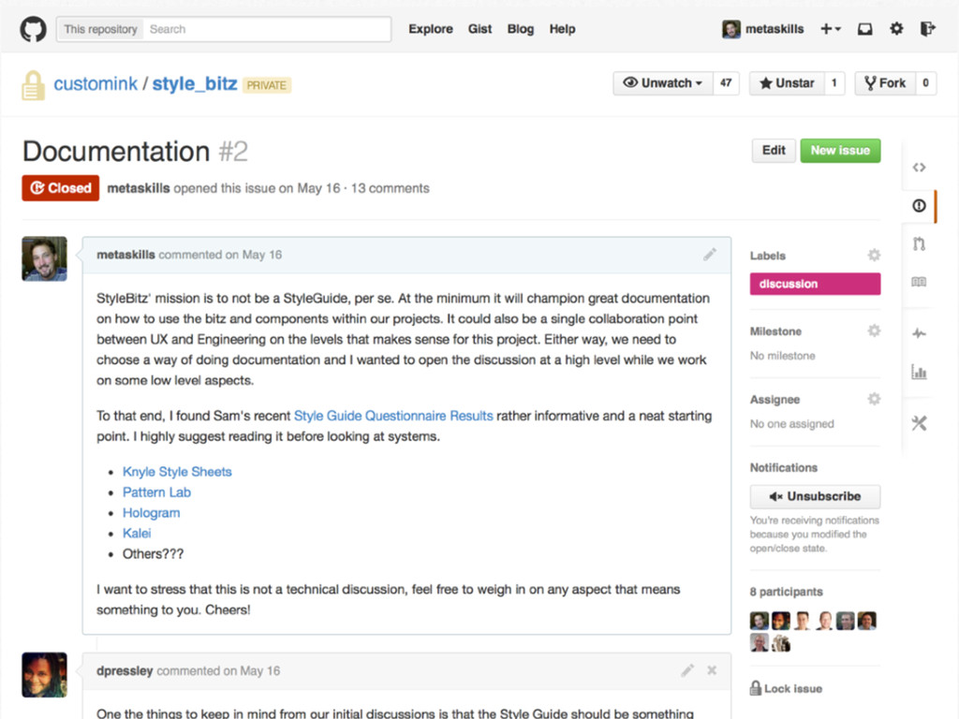Click the 'commented on May 16' timestamp of metaskills
This screenshot has width=959, height=719.
(x=220, y=255)
